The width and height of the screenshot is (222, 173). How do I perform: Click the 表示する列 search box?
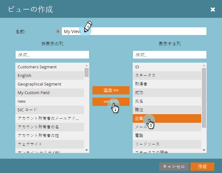point(169,55)
